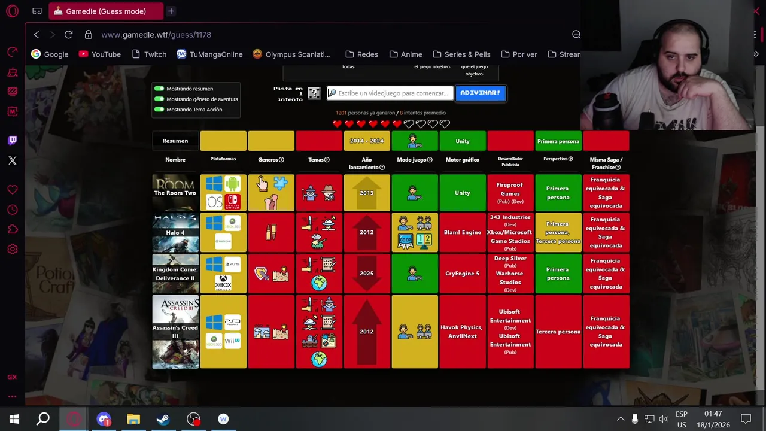The image size is (766, 431).
Task: Open the Opera GX main menu logo
Action: point(12,11)
